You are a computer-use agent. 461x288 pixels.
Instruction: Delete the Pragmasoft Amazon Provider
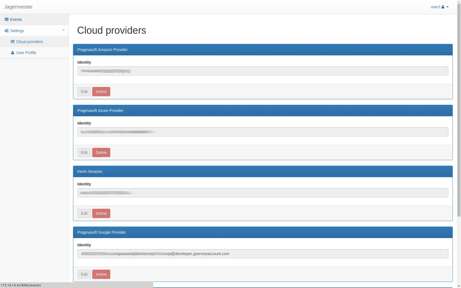click(x=101, y=92)
